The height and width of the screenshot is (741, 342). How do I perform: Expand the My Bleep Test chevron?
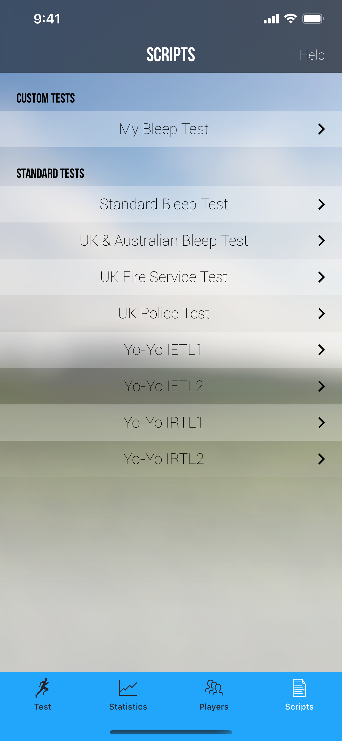click(321, 129)
